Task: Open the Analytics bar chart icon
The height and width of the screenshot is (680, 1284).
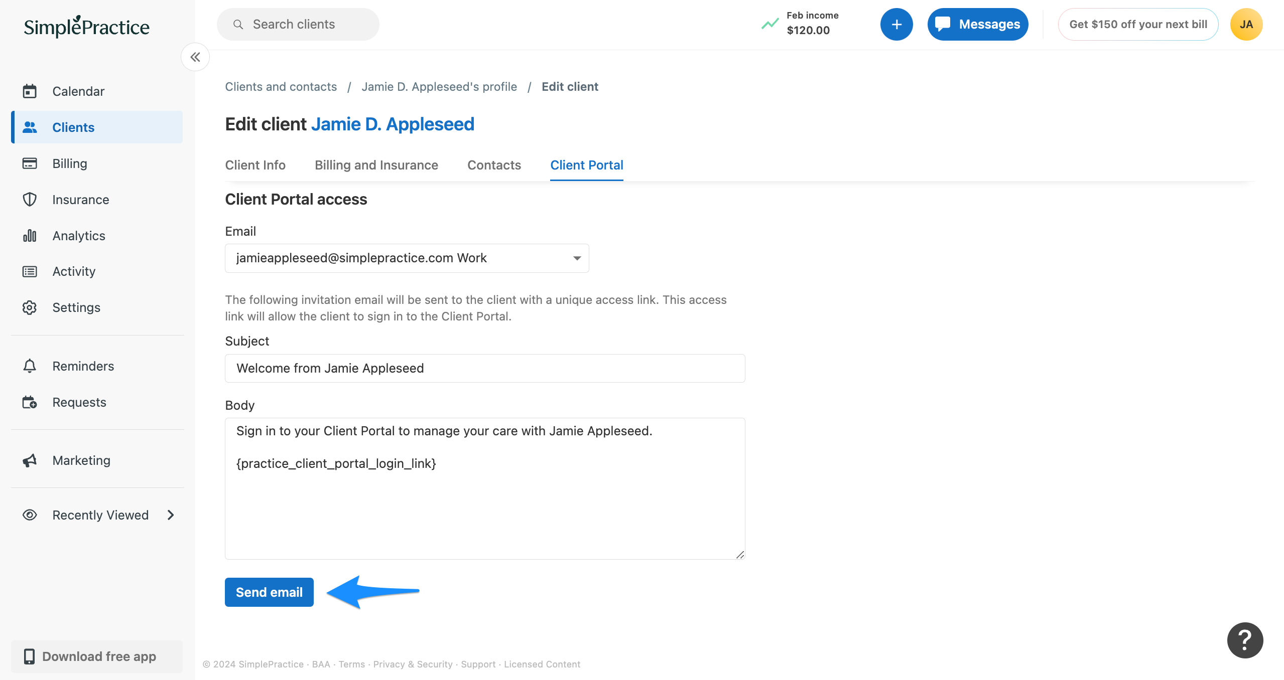Action: pos(30,236)
